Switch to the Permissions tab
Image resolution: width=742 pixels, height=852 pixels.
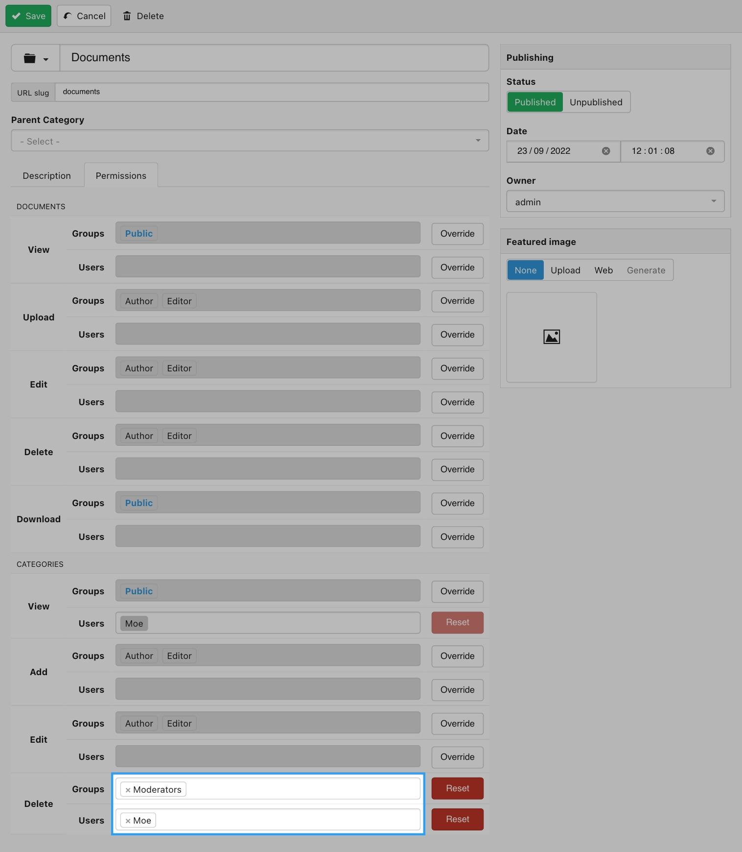[x=121, y=175]
